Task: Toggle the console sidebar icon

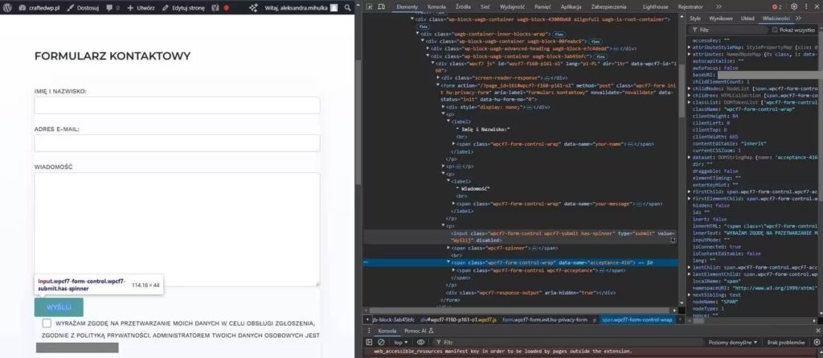Action: coord(370,342)
